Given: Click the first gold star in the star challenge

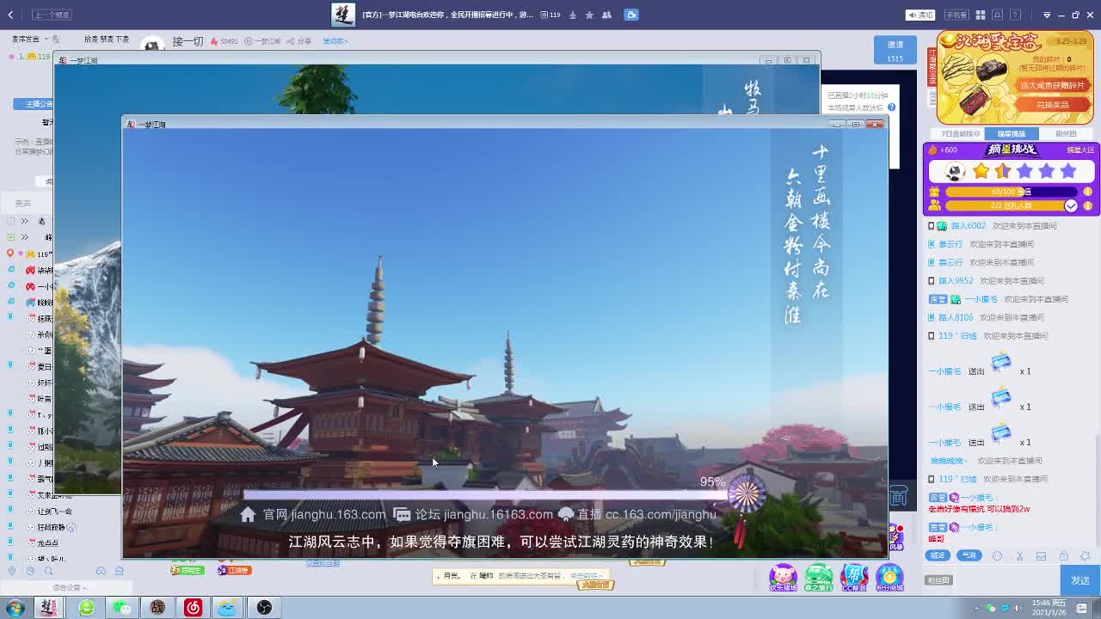Looking at the screenshot, I should coord(981,171).
